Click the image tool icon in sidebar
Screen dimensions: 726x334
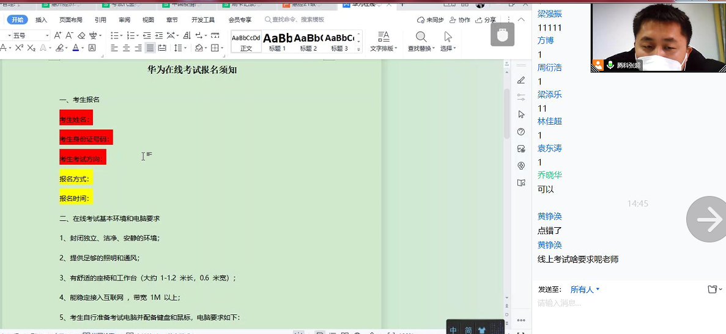click(521, 149)
